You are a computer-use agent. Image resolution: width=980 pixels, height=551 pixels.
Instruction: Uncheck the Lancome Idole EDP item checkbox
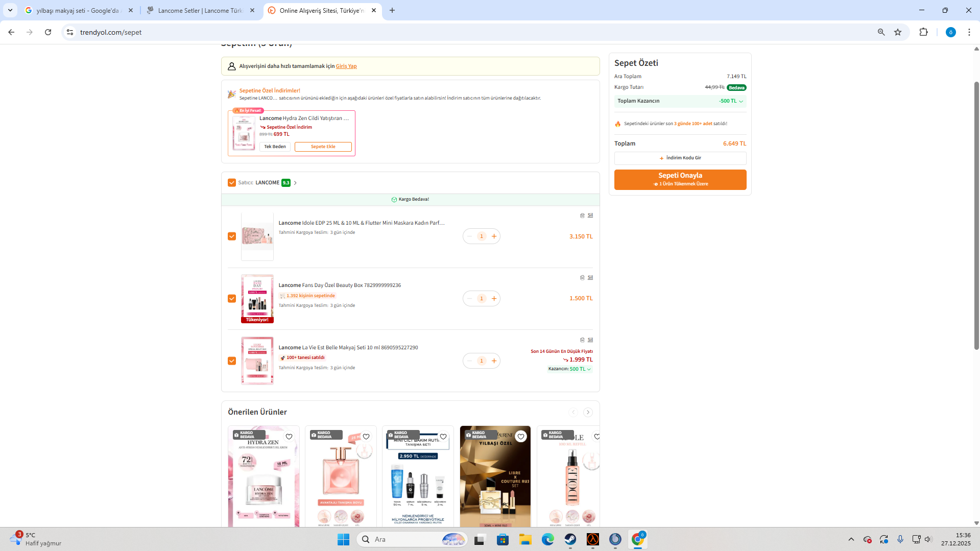click(232, 236)
